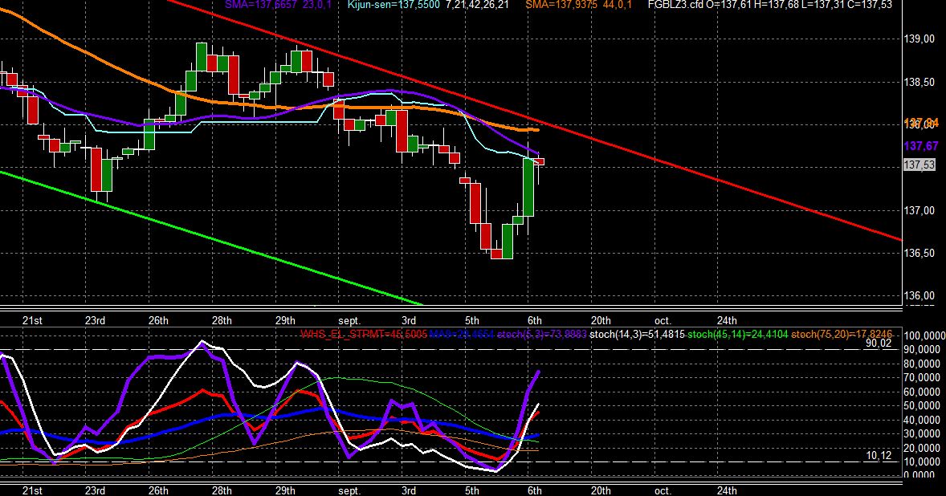The height and width of the screenshot is (496, 946).
Task: Click sept. on the bottom indicator date axis
Action: click(x=349, y=490)
